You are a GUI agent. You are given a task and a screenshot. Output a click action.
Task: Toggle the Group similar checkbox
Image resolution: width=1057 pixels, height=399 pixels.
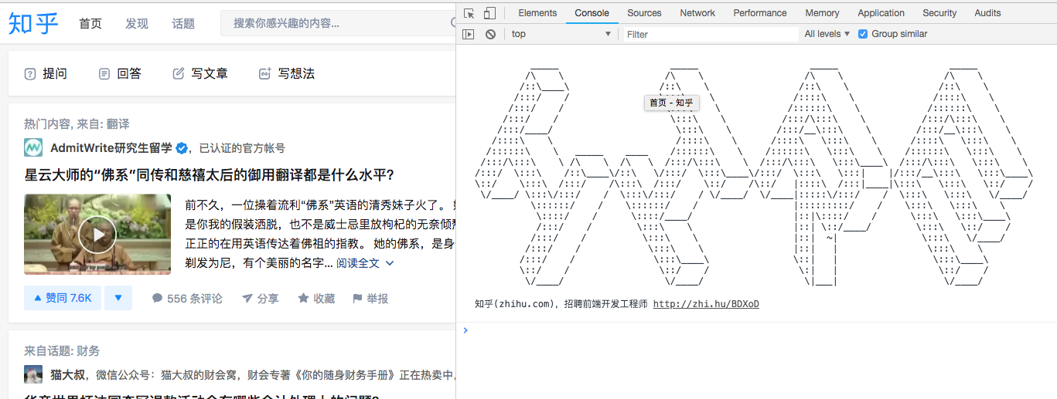(x=863, y=34)
